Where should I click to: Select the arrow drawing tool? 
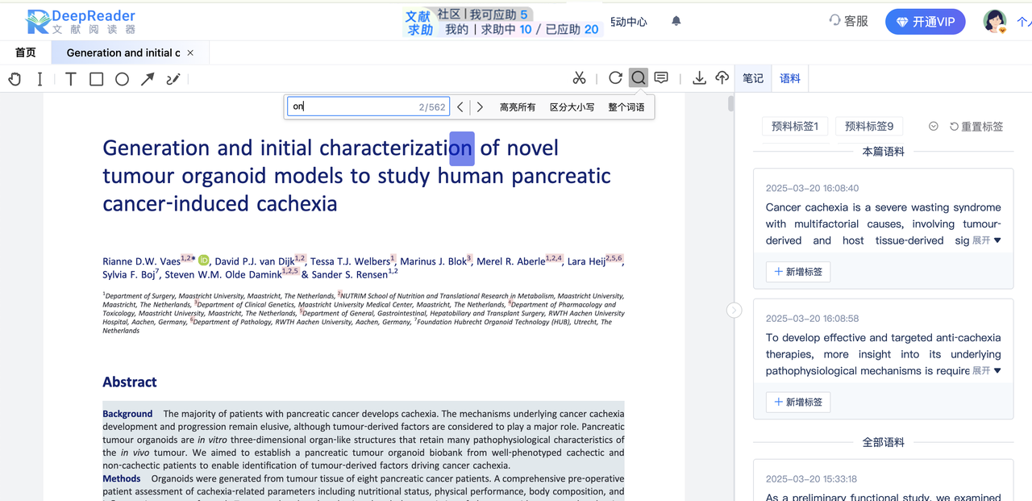[x=148, y=78]
